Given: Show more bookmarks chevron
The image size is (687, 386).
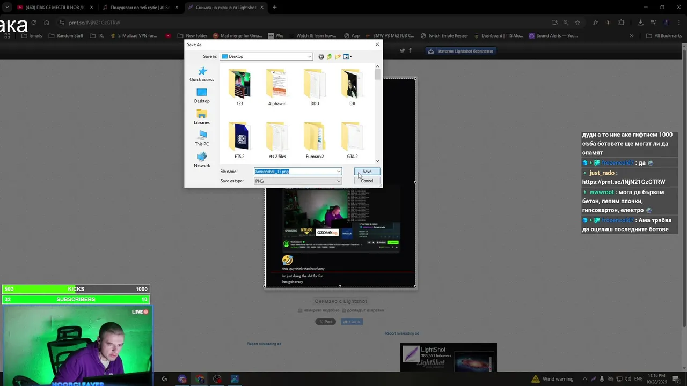Looking at the screenshot, I should click(632, 36).
